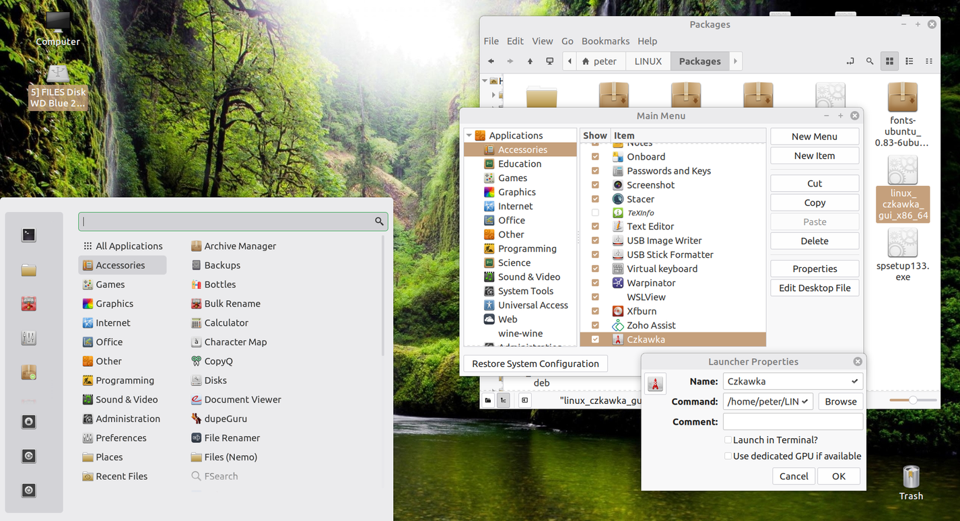
Task: Enable Use dedicated GPU if available
Action: tap(728, 456)
